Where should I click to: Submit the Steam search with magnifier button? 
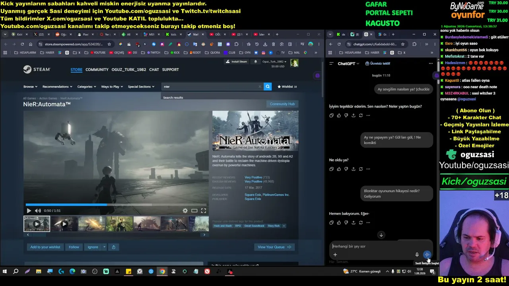pos(268,87)
